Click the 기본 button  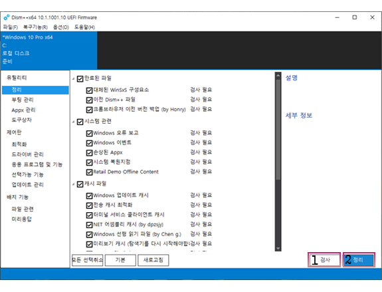[120, 260]
